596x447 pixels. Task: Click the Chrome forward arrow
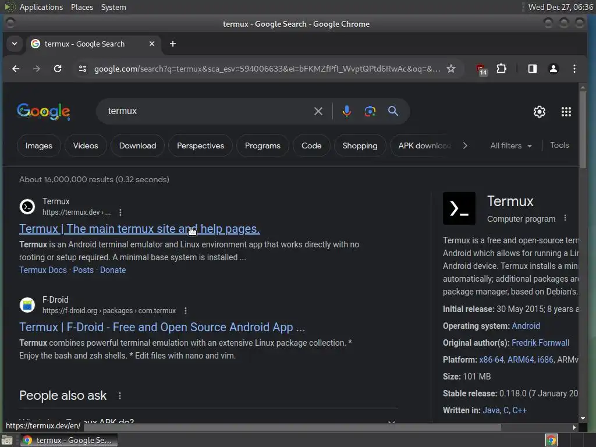point(37,69)
